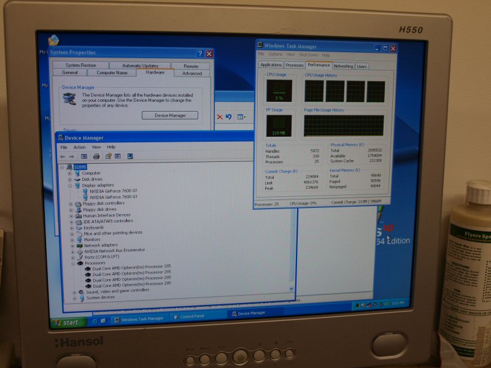Click the Print icon in Device Manager toolbar

96,156
